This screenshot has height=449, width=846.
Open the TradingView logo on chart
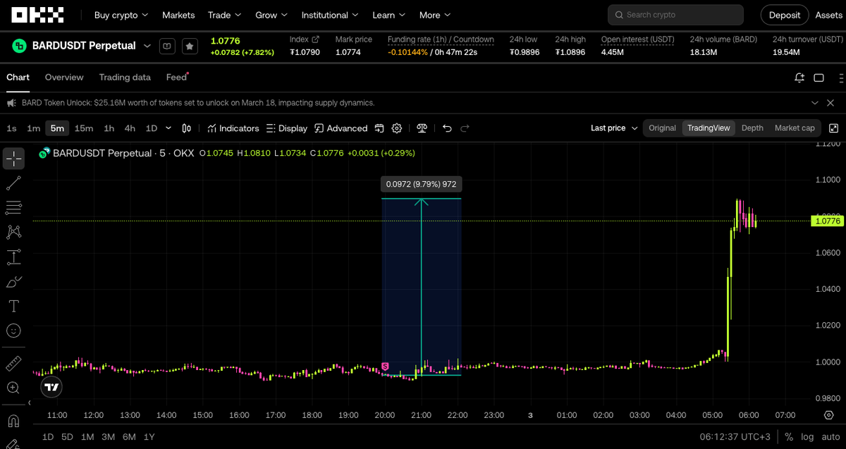pos(51,387)
